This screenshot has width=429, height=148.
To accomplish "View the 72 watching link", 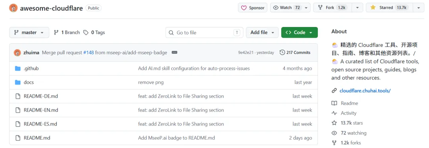I will 354,133.
